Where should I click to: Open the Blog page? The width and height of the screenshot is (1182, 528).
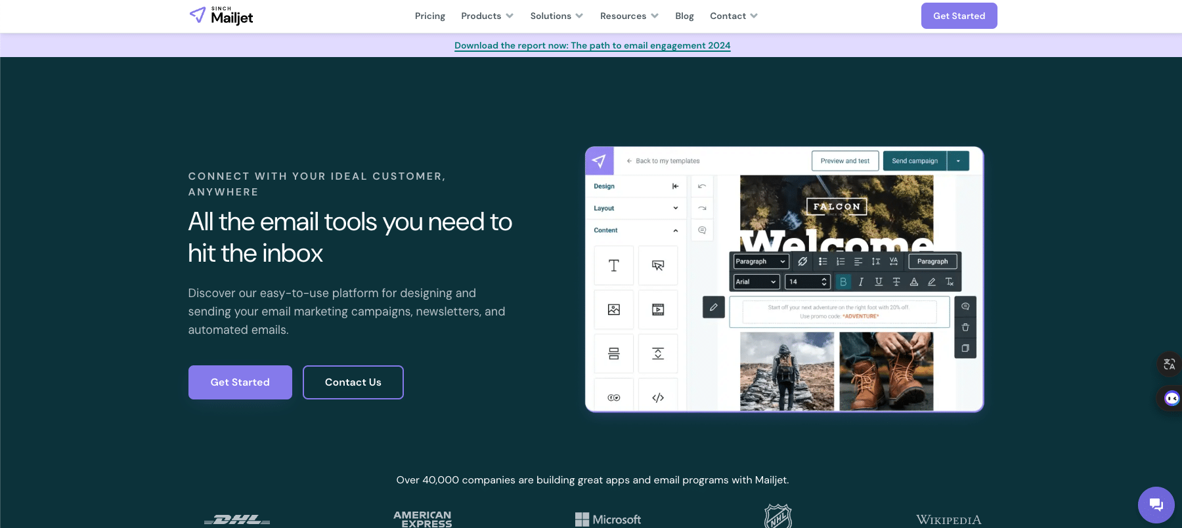684,16
